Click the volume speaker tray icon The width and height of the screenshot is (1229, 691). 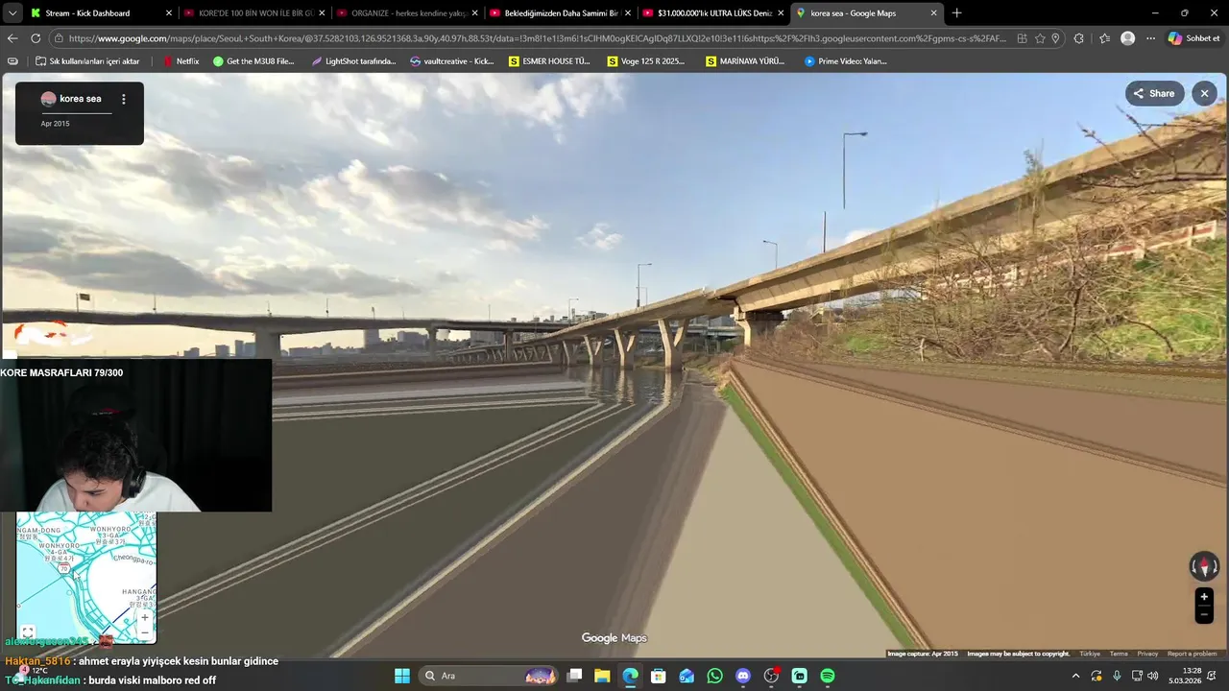(1153, 676)
